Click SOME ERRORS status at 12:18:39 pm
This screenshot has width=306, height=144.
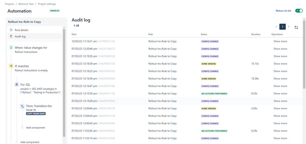pyautogui.click(x=209, y=64)
